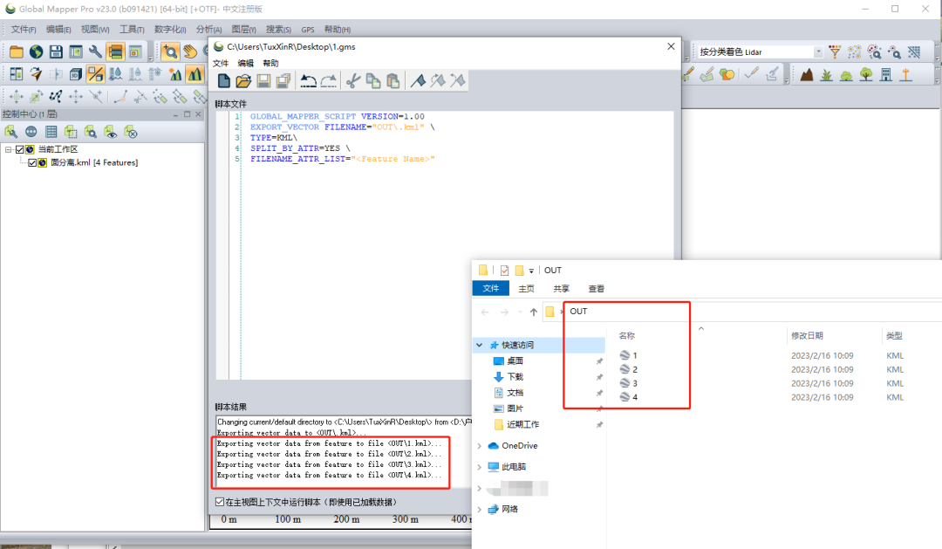
Task: Select the hand pan tool
Action: 190,52
